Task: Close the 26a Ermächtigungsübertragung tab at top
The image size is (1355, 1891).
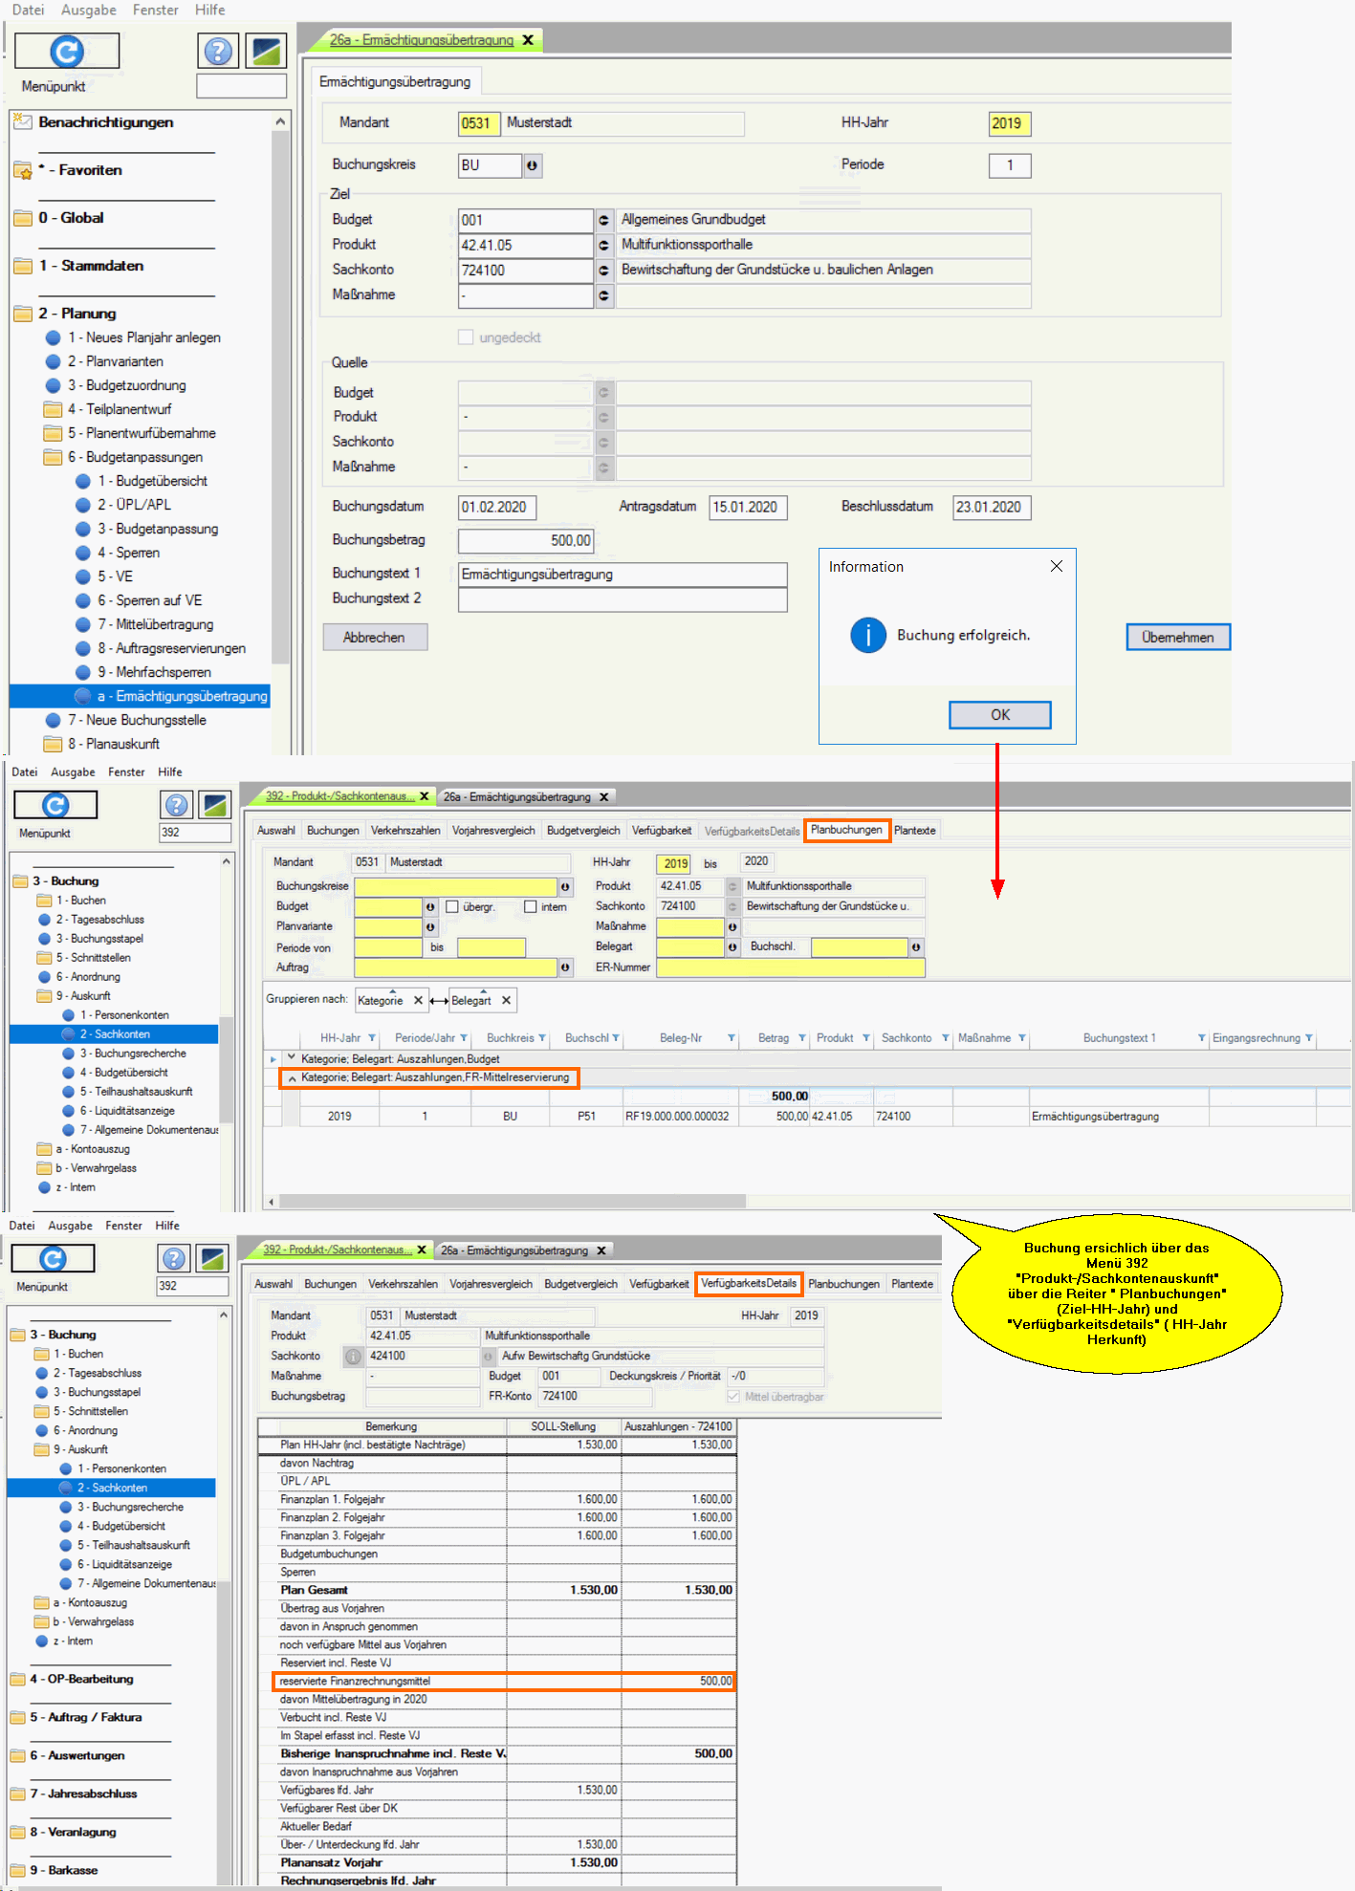Action: (x=528, y=40)
